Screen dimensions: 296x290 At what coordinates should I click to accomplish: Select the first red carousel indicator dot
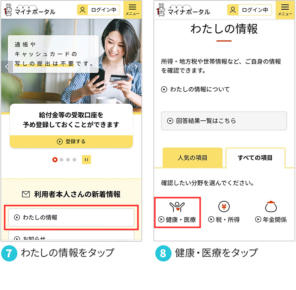[55, 160]
